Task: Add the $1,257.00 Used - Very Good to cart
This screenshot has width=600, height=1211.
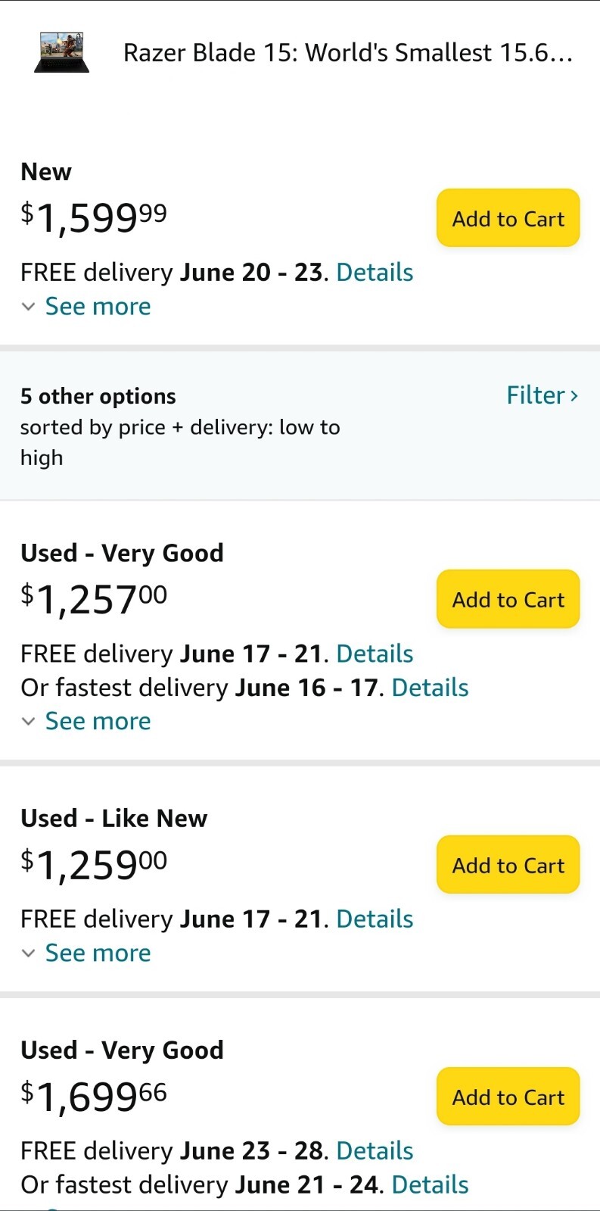Action: (508, 599)
